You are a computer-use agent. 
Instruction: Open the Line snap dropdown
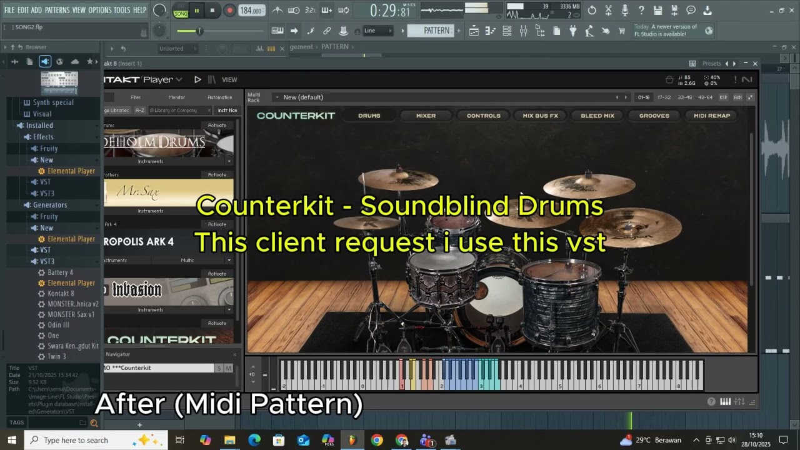pos(378,31)
